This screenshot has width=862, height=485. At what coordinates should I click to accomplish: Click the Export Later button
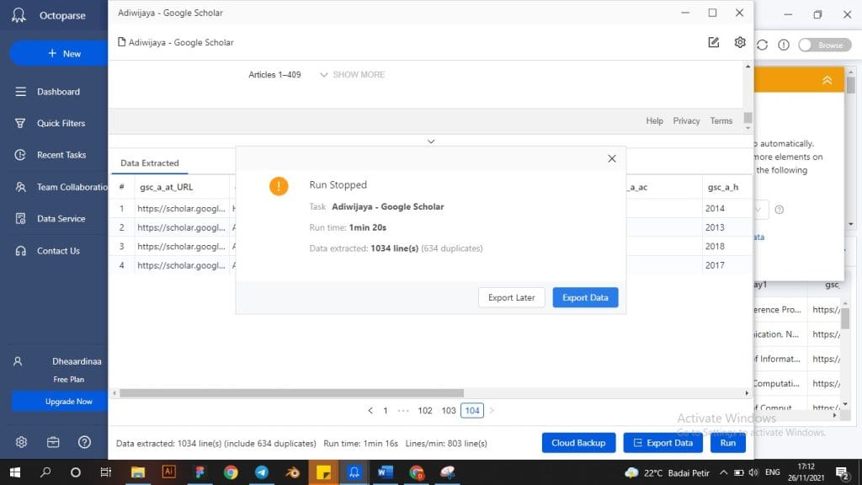tap(512, 297)
